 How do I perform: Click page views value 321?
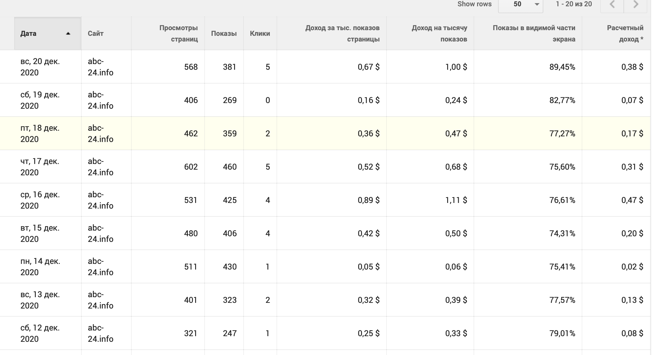click(x=191, y=333)
